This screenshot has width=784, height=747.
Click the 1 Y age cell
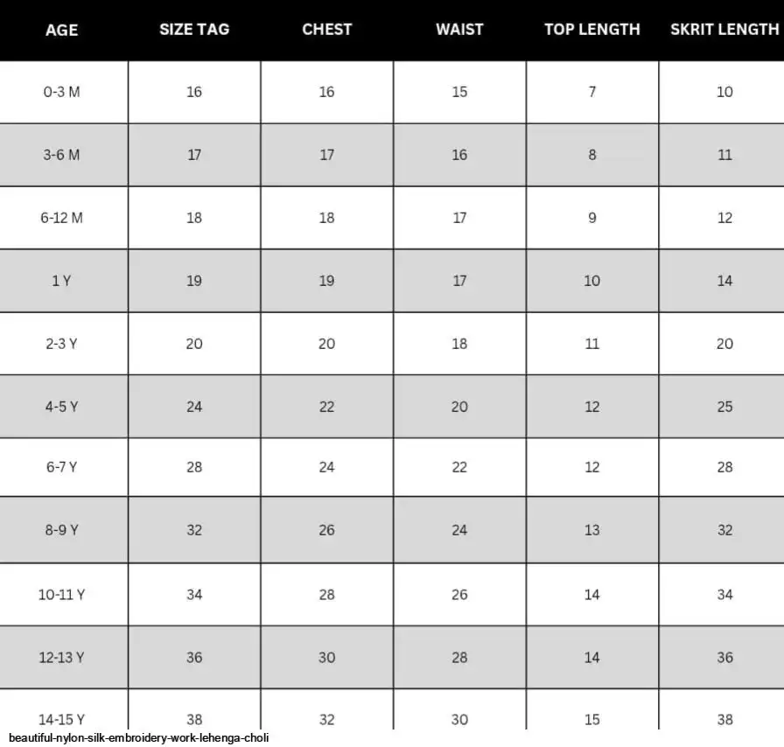coord(61,281)
